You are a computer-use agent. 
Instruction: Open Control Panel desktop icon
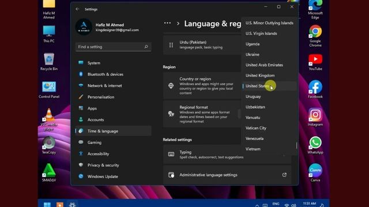click(x=49, y=90)
